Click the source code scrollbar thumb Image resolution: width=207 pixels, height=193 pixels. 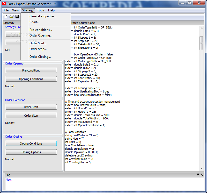click(202, 43)
